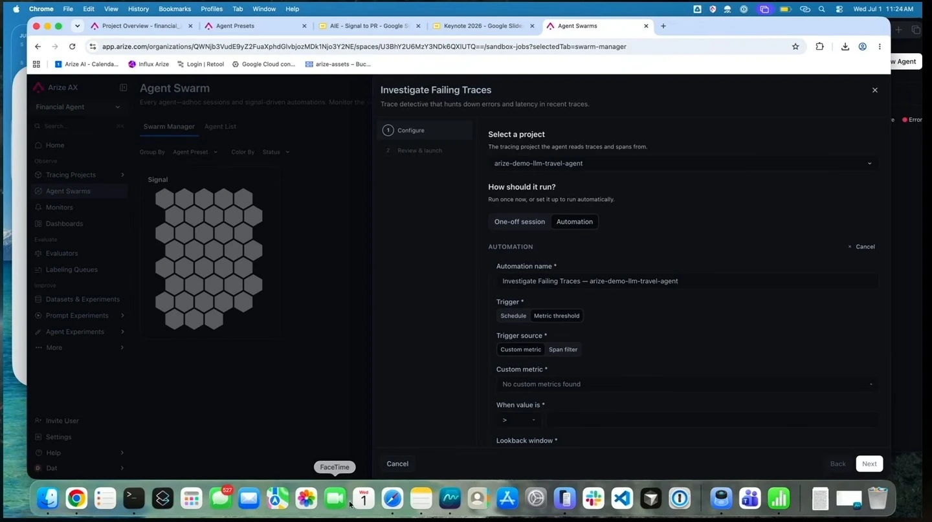Expand the Financial Agent space selector

tap(78, 107)
